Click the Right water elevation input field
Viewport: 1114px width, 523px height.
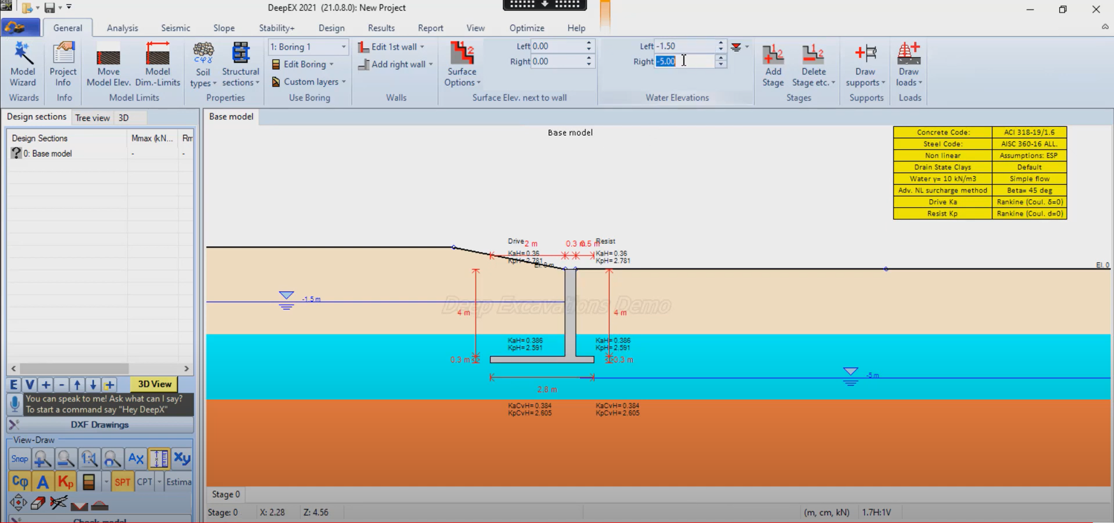(685, 61)
